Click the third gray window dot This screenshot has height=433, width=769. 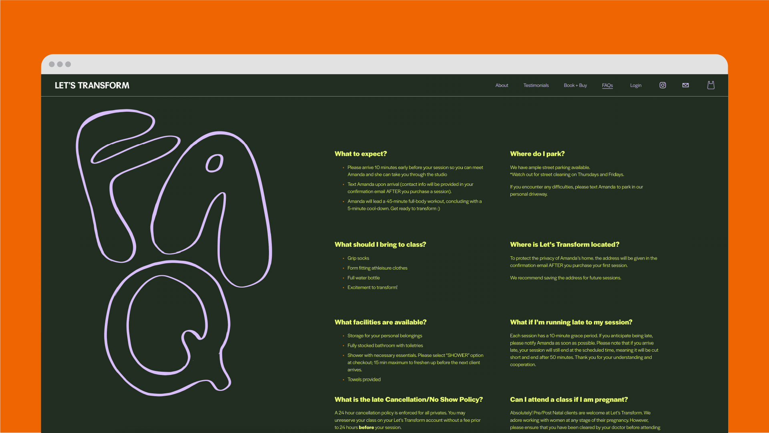pyautogui.click(x=68, y=64)
